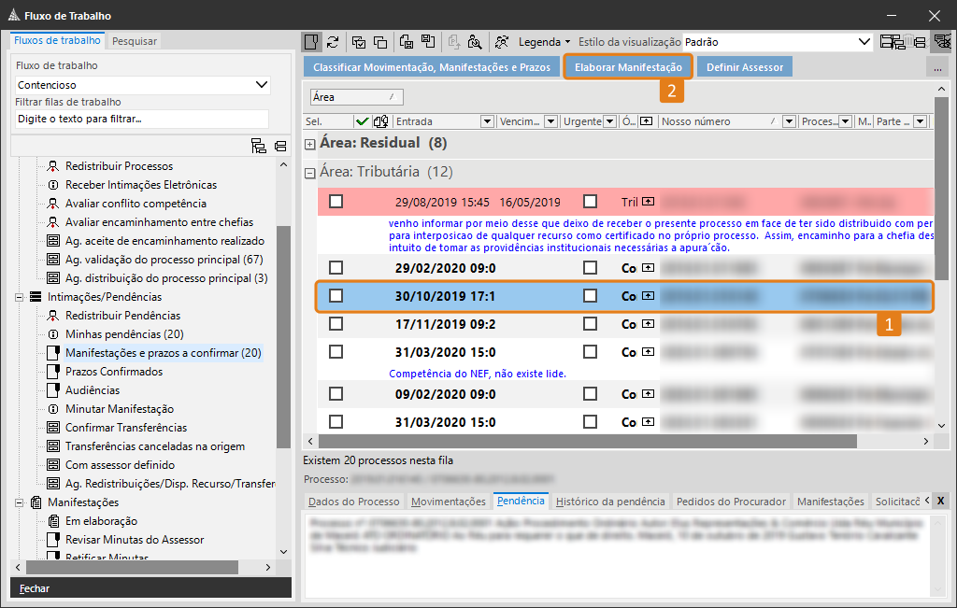Click the document search magnifier icon
Image resolution: width=957 pixels, height=608 pixels.
click(475, 41)
